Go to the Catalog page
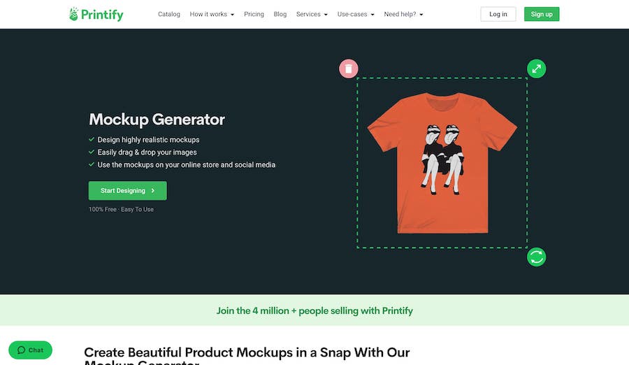 pyautogui.click(x=169, y=14)
